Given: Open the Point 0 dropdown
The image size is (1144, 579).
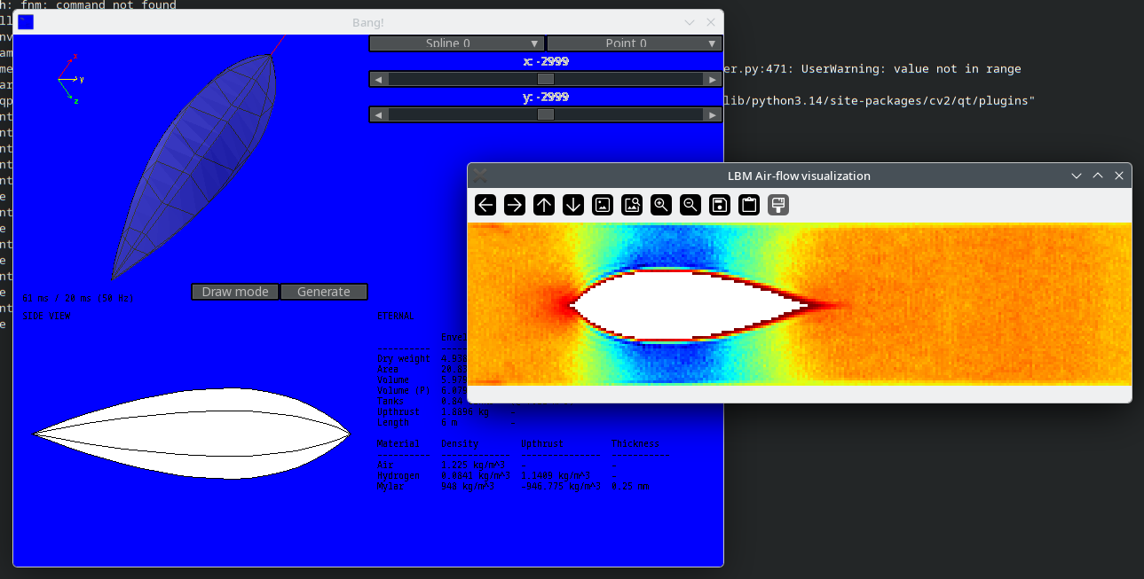Looking at the screenshot, I should (635, 43).
